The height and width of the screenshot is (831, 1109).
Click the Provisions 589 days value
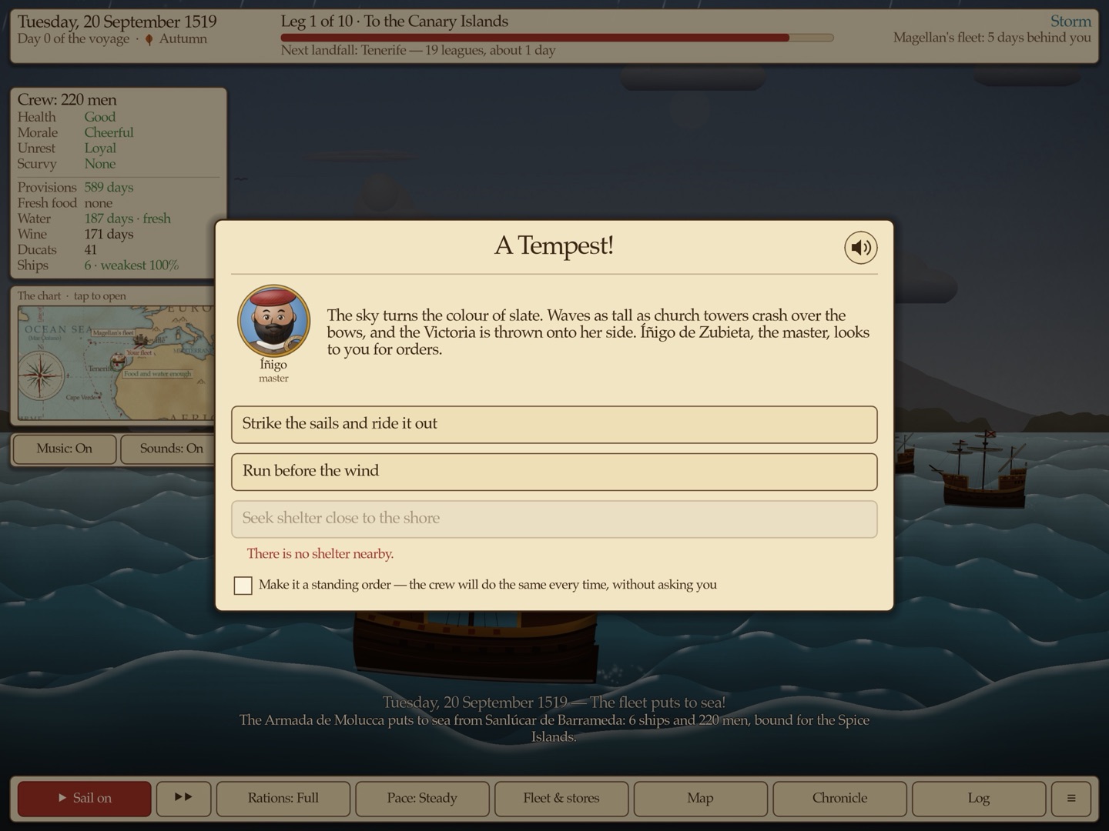point(109,188)
